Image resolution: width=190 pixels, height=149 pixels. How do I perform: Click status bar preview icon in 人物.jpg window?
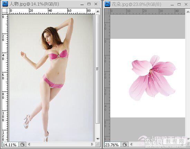[x=22, y=145]
